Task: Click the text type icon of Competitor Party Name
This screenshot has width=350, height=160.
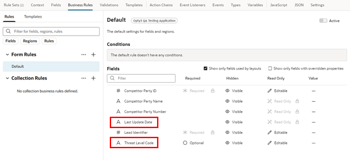Action: point(119,101)
